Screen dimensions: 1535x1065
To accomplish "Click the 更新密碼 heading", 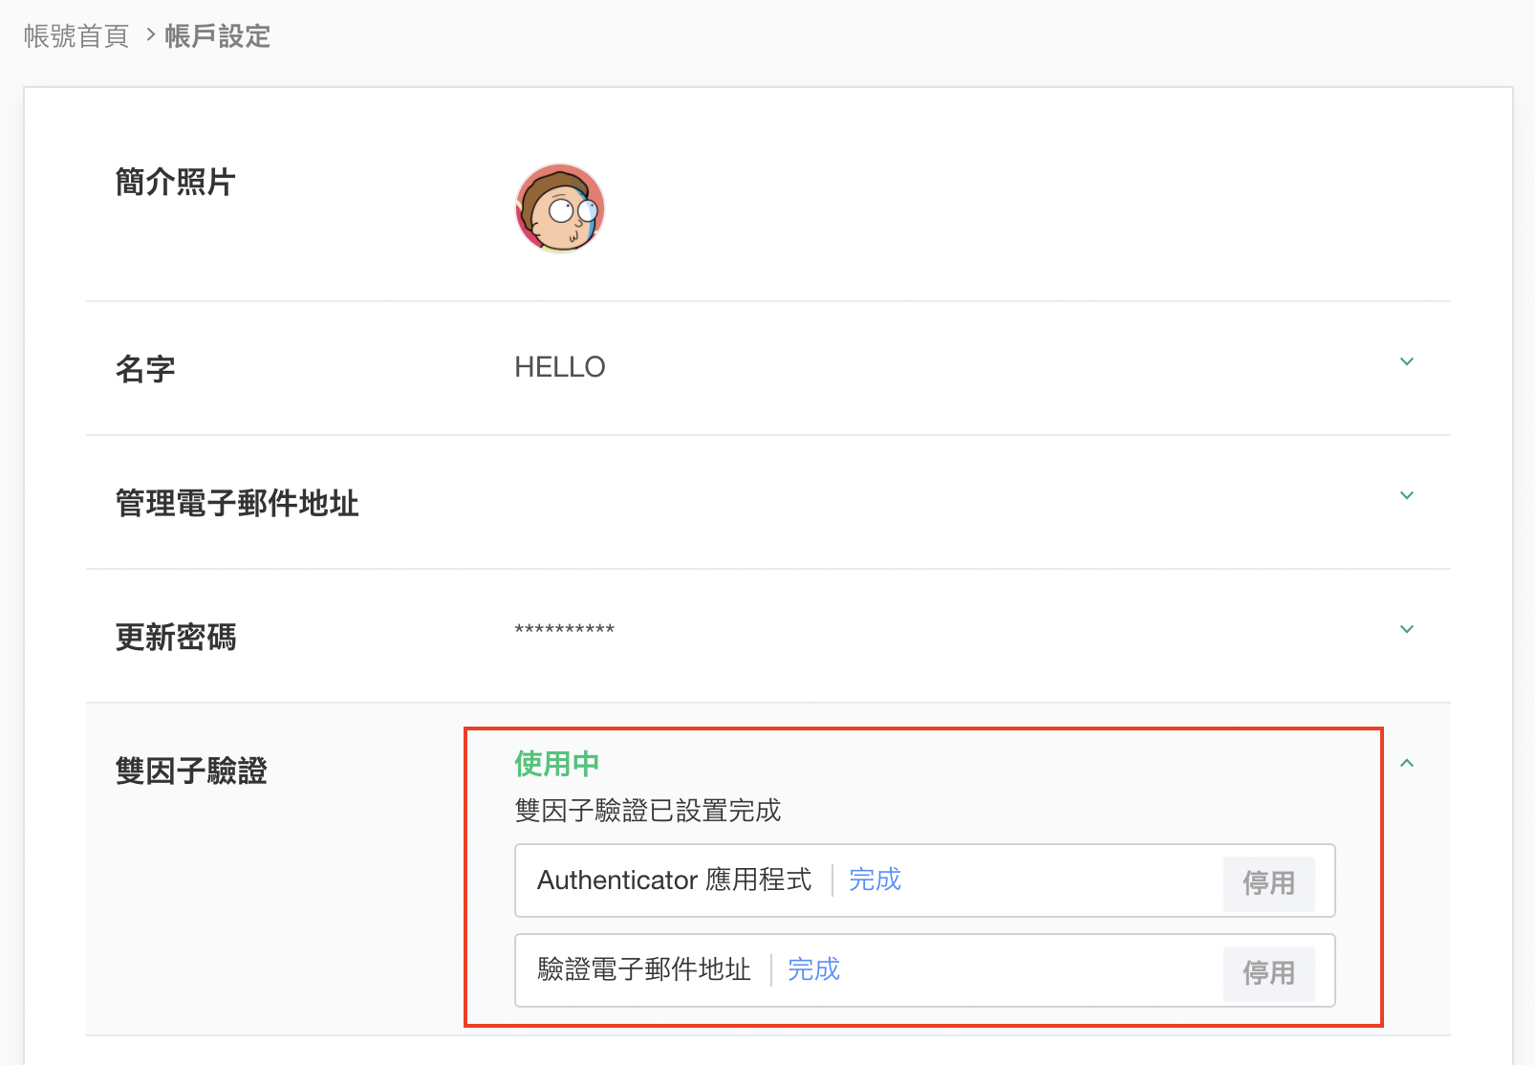I will (x=176, y=637).
